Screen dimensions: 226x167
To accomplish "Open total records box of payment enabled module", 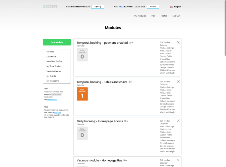I will (82, 55).
